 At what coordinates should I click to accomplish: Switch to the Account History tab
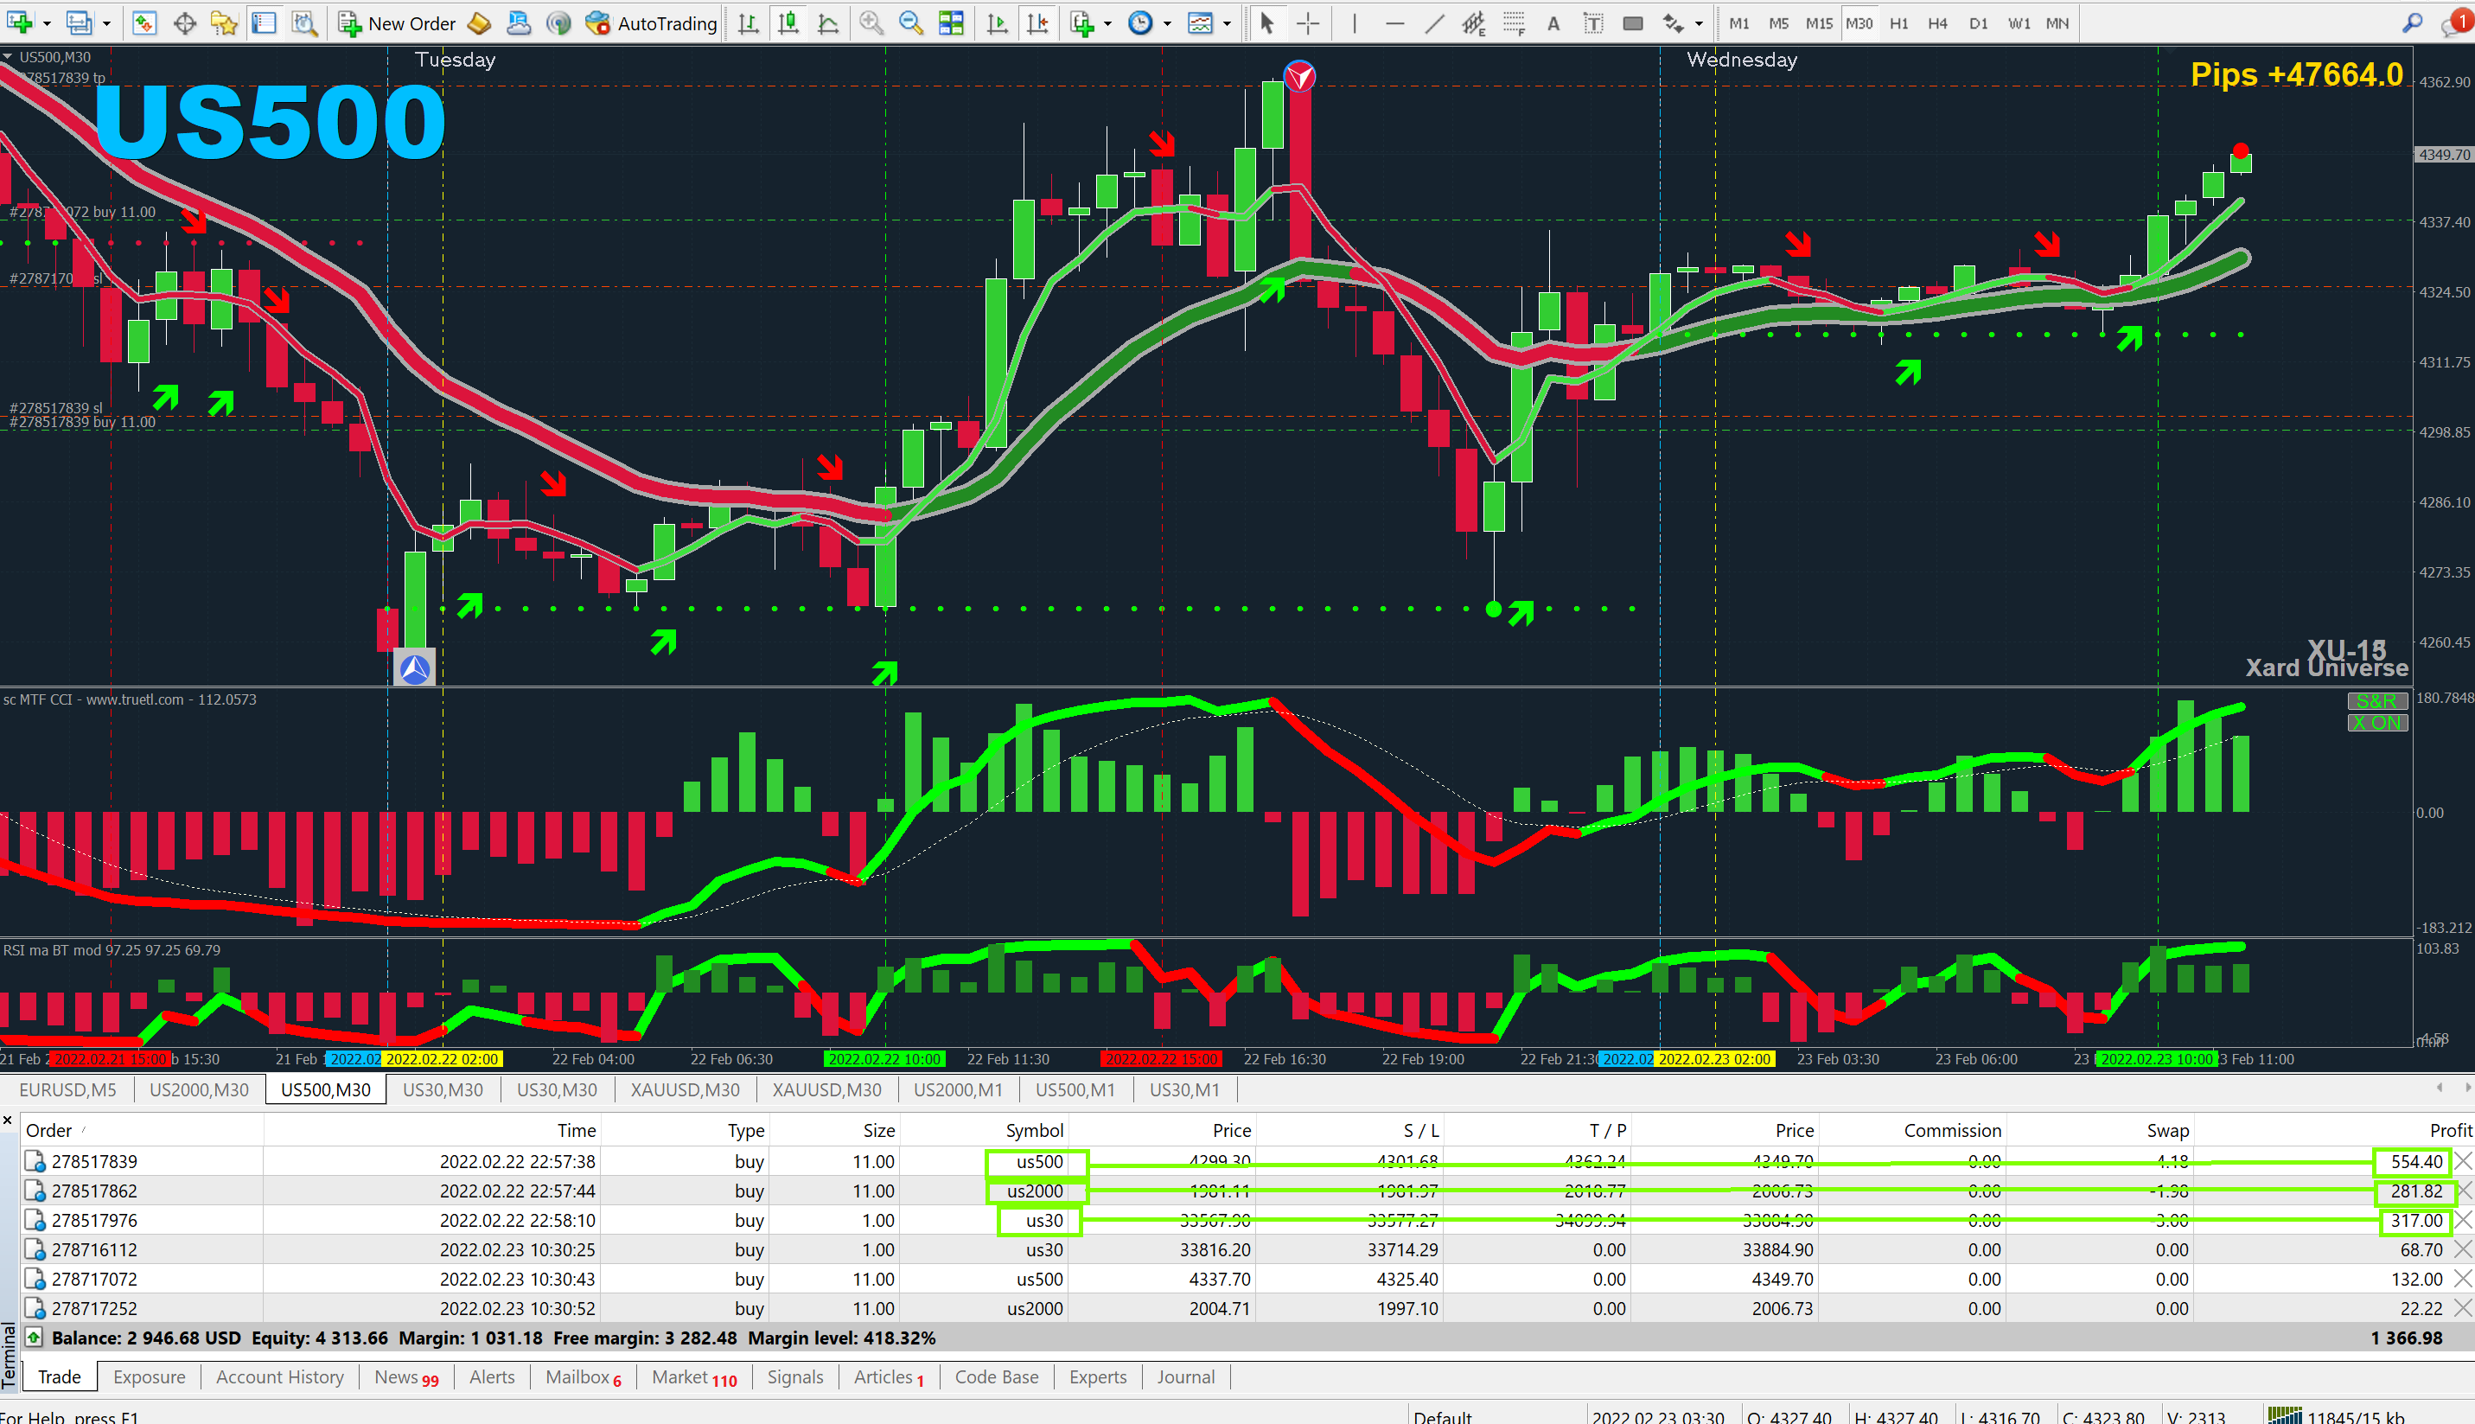[280, 1377]
